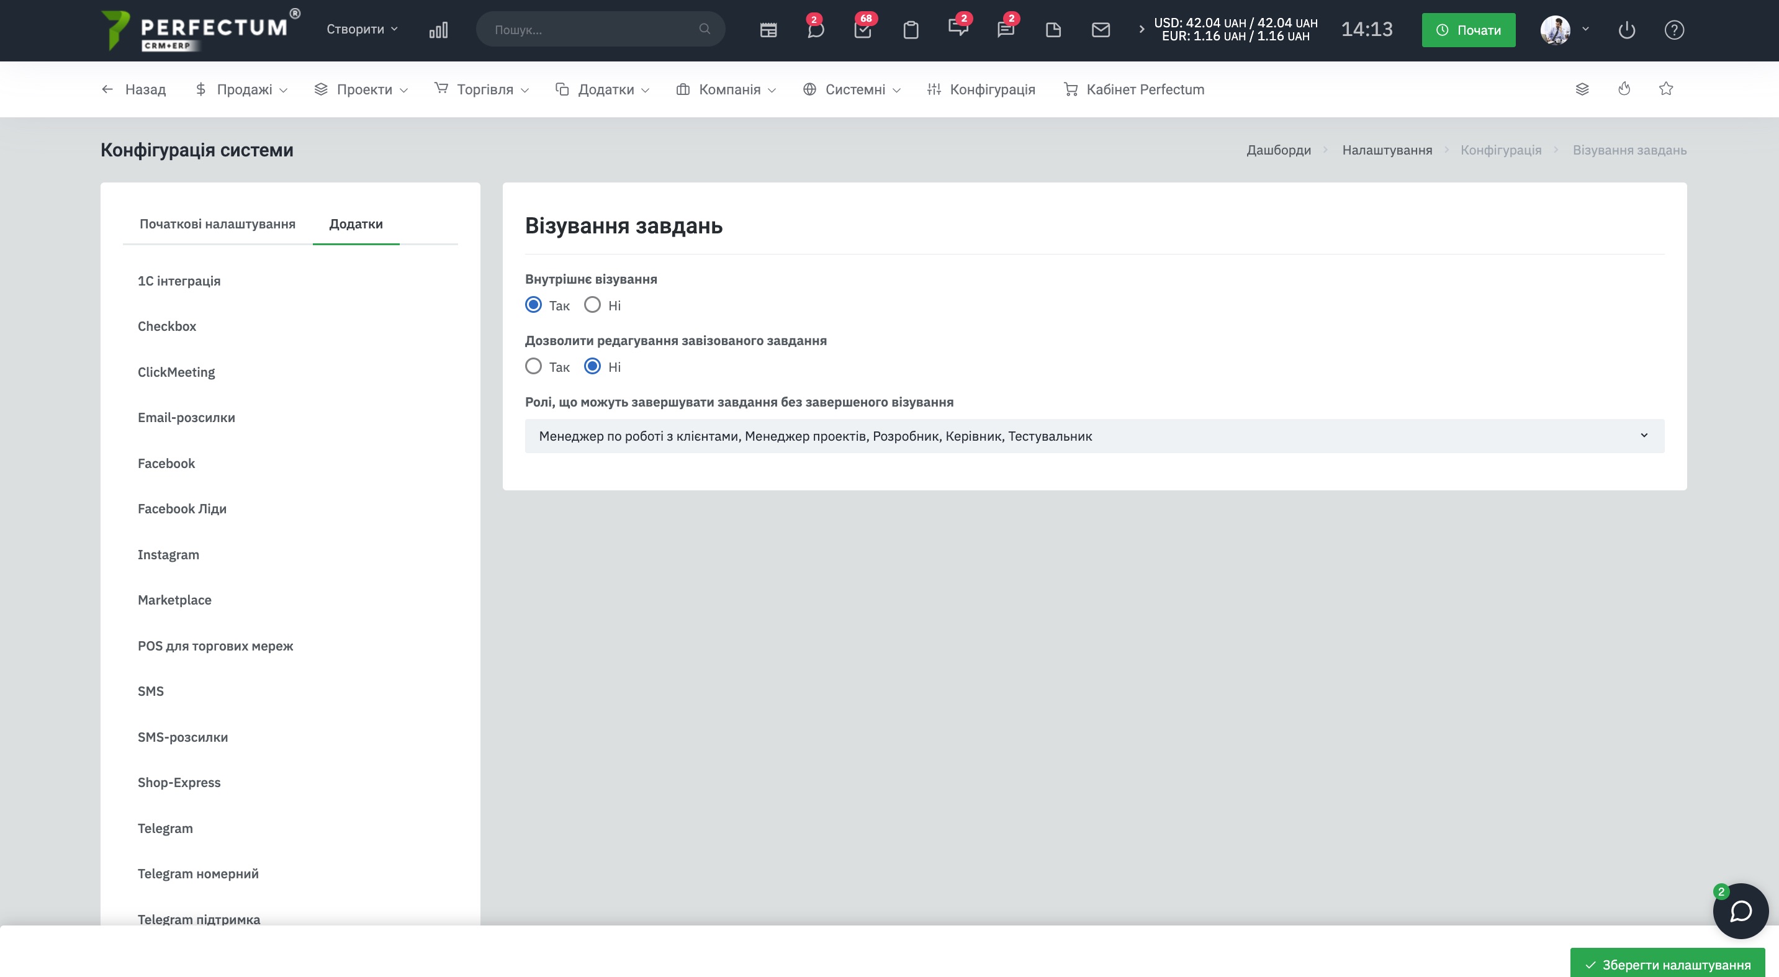This screenshot has width=1779, height=977.
Task: Select 'Так' for editing approved task
Action: 533,367
